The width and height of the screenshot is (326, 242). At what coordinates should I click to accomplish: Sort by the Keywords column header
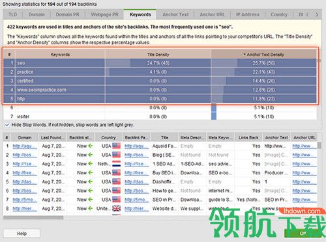(x=60, y=55)
